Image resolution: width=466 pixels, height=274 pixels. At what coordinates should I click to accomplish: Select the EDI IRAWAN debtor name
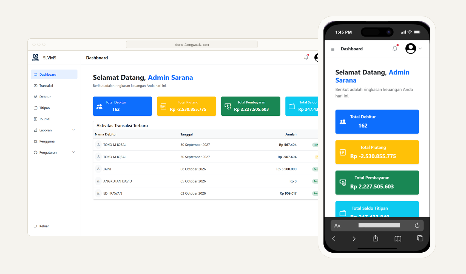[x=113, y=193]
